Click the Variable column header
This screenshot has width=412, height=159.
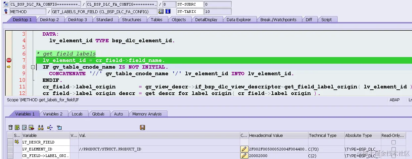click(46, 135)
